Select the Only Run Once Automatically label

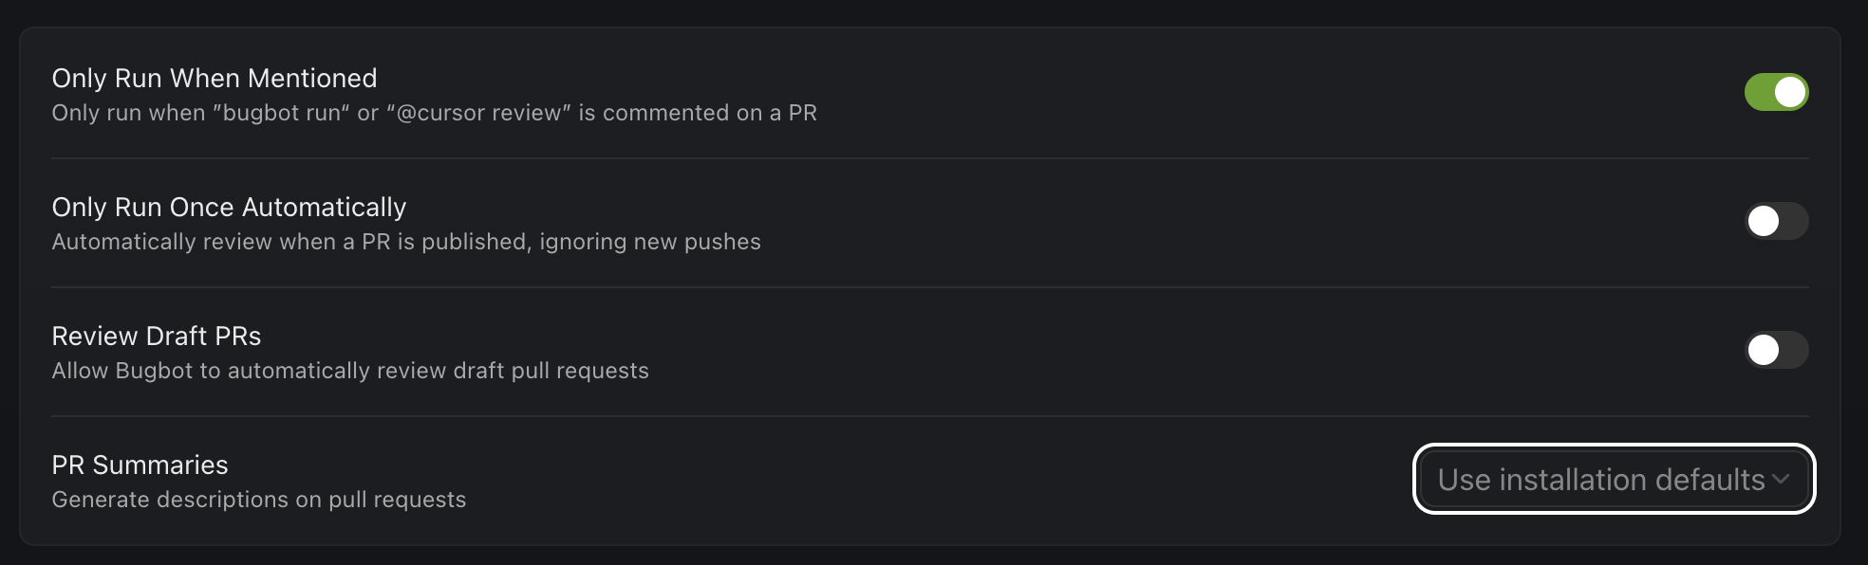click(x=229, y=207)
